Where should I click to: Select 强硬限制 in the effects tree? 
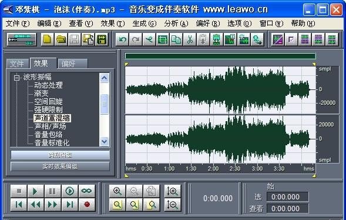[x=48, y=110]
